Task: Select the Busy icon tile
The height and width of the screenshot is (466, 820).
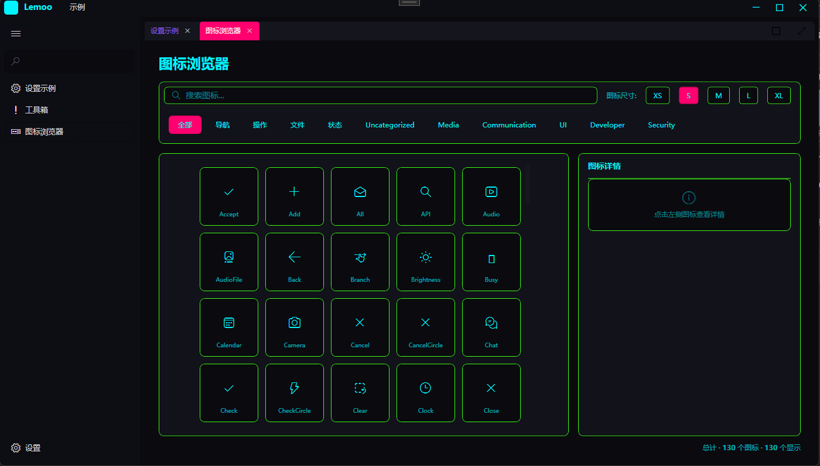Action: pos(491,262)
